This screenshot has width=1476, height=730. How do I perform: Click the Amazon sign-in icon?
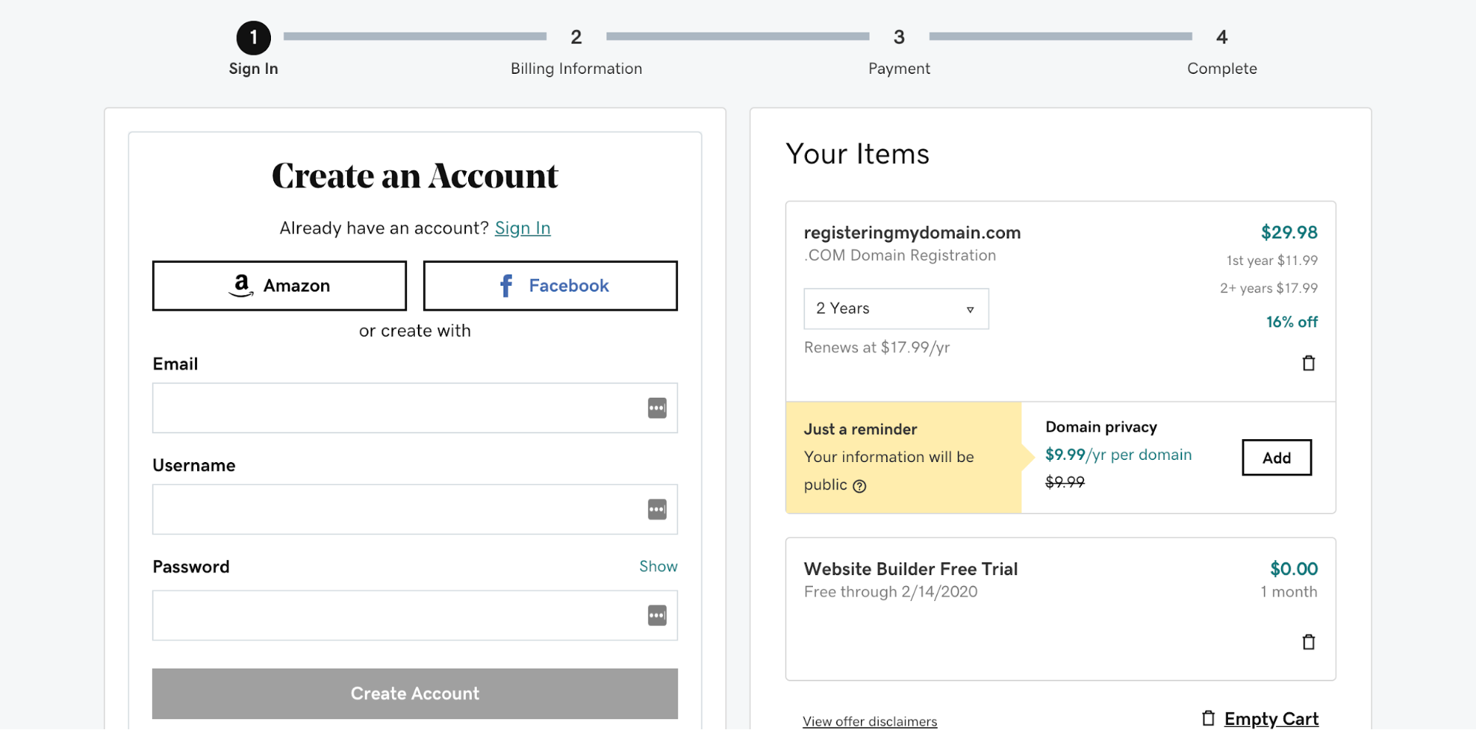coord(243,286)
